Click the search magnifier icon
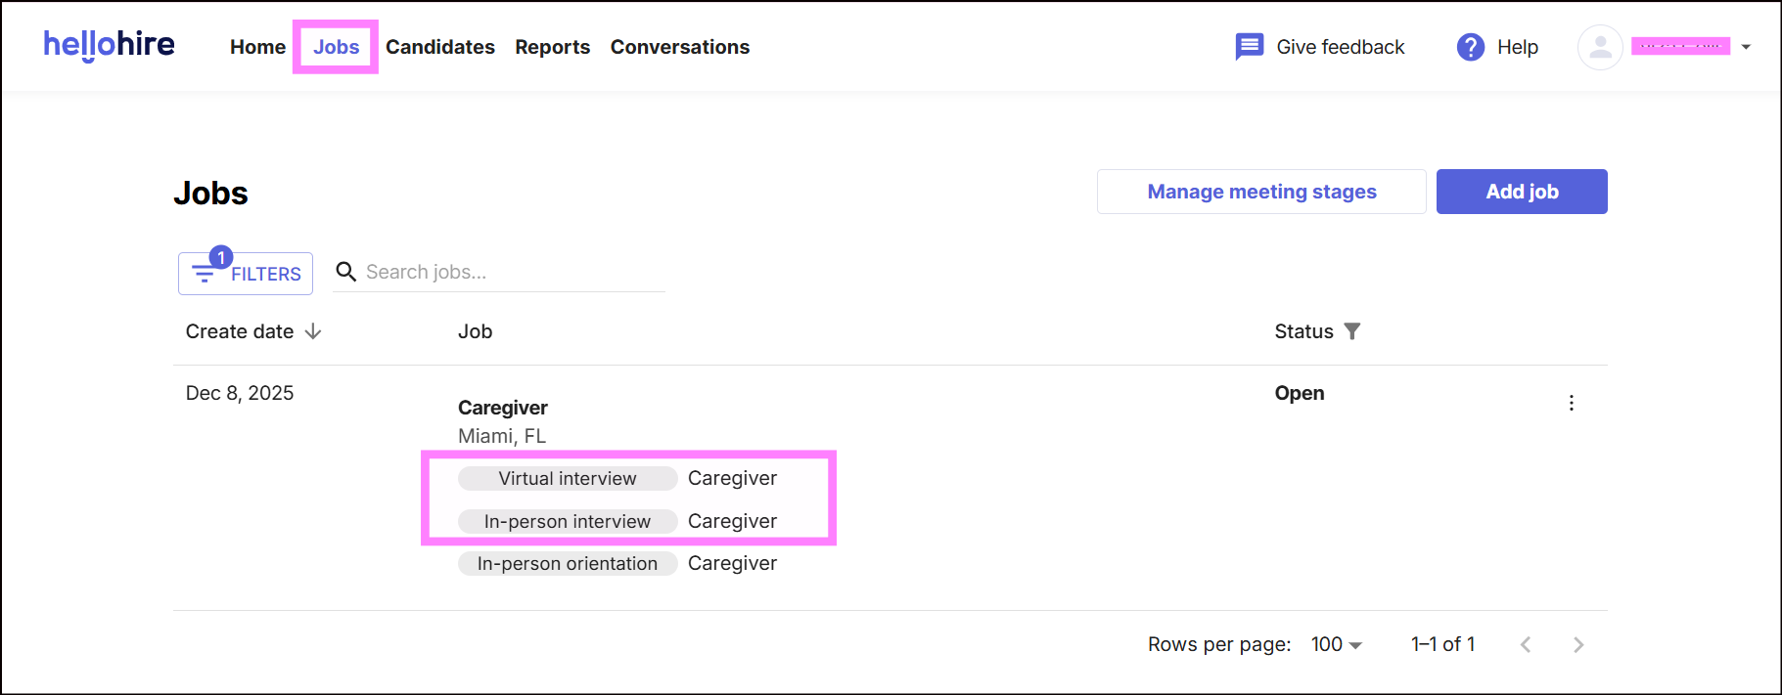Viewport: 1782px width, 695px height. tap(345, 271)
